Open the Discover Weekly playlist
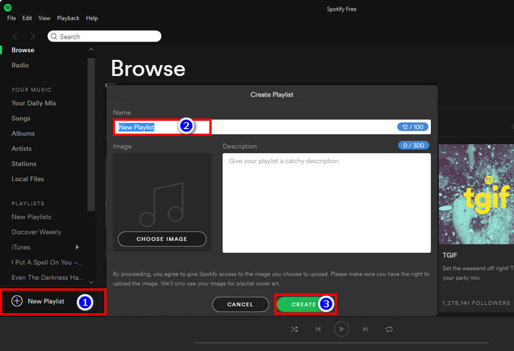 point(36,232)
